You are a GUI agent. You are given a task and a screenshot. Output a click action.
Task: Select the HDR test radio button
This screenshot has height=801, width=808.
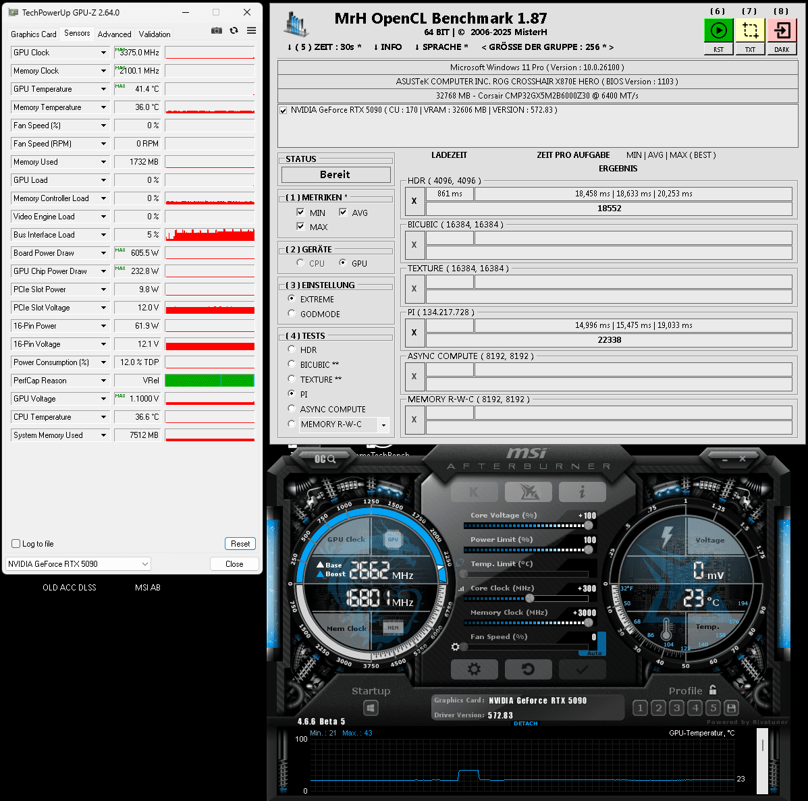pos(292,350)
